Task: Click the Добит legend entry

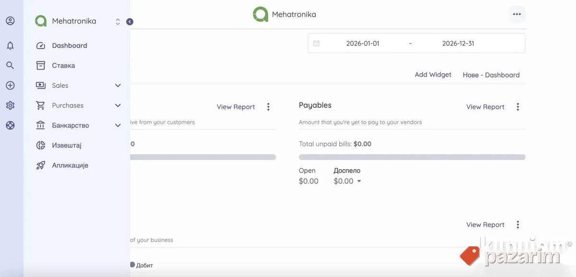Action: click(x=141, y=265)
